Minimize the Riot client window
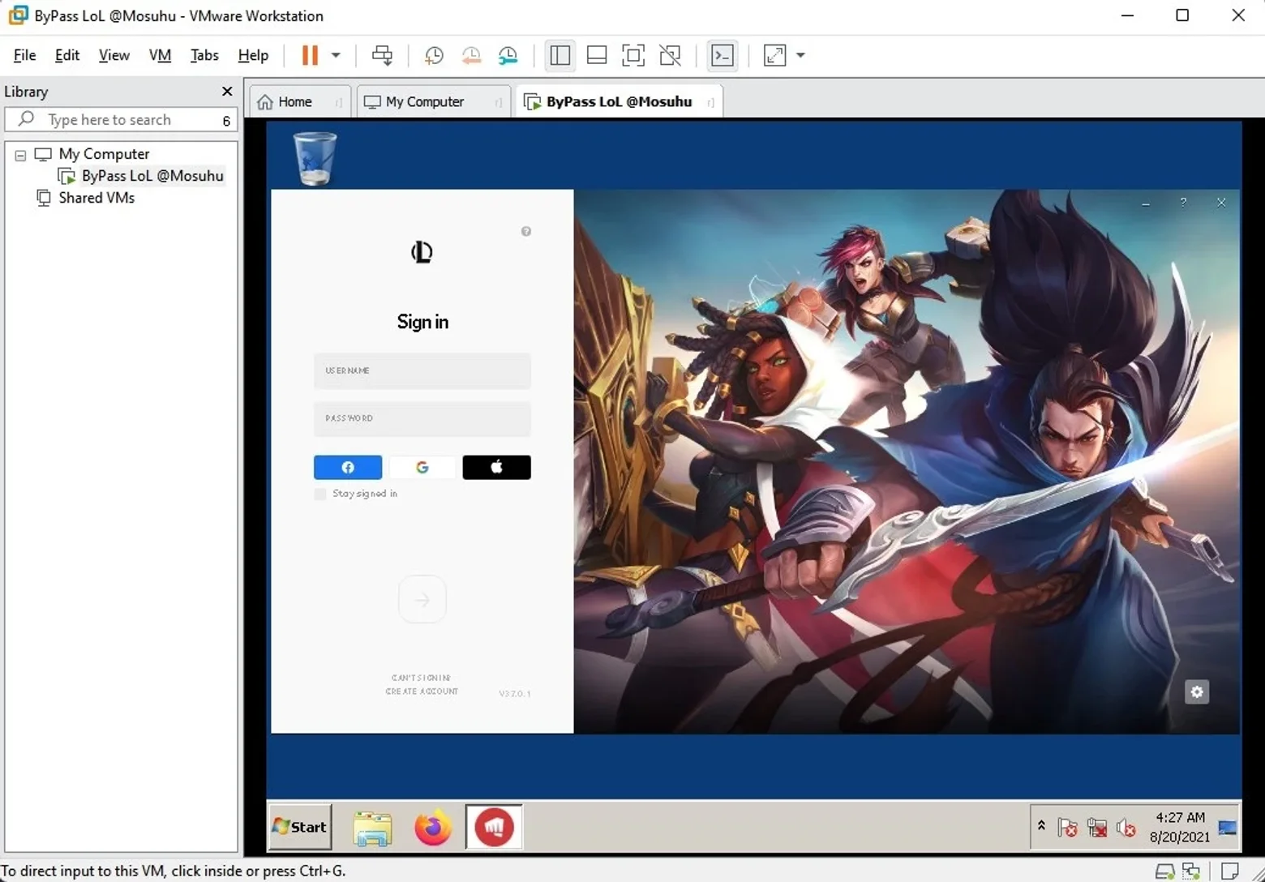This screenshot has width=1265, height=882. coord(1146,203)
